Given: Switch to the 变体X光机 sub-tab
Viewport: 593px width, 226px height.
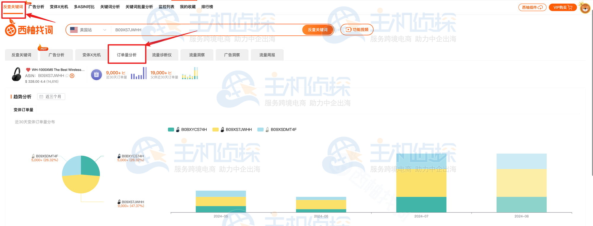Looking at the screenshot, I should coord(92,55).
